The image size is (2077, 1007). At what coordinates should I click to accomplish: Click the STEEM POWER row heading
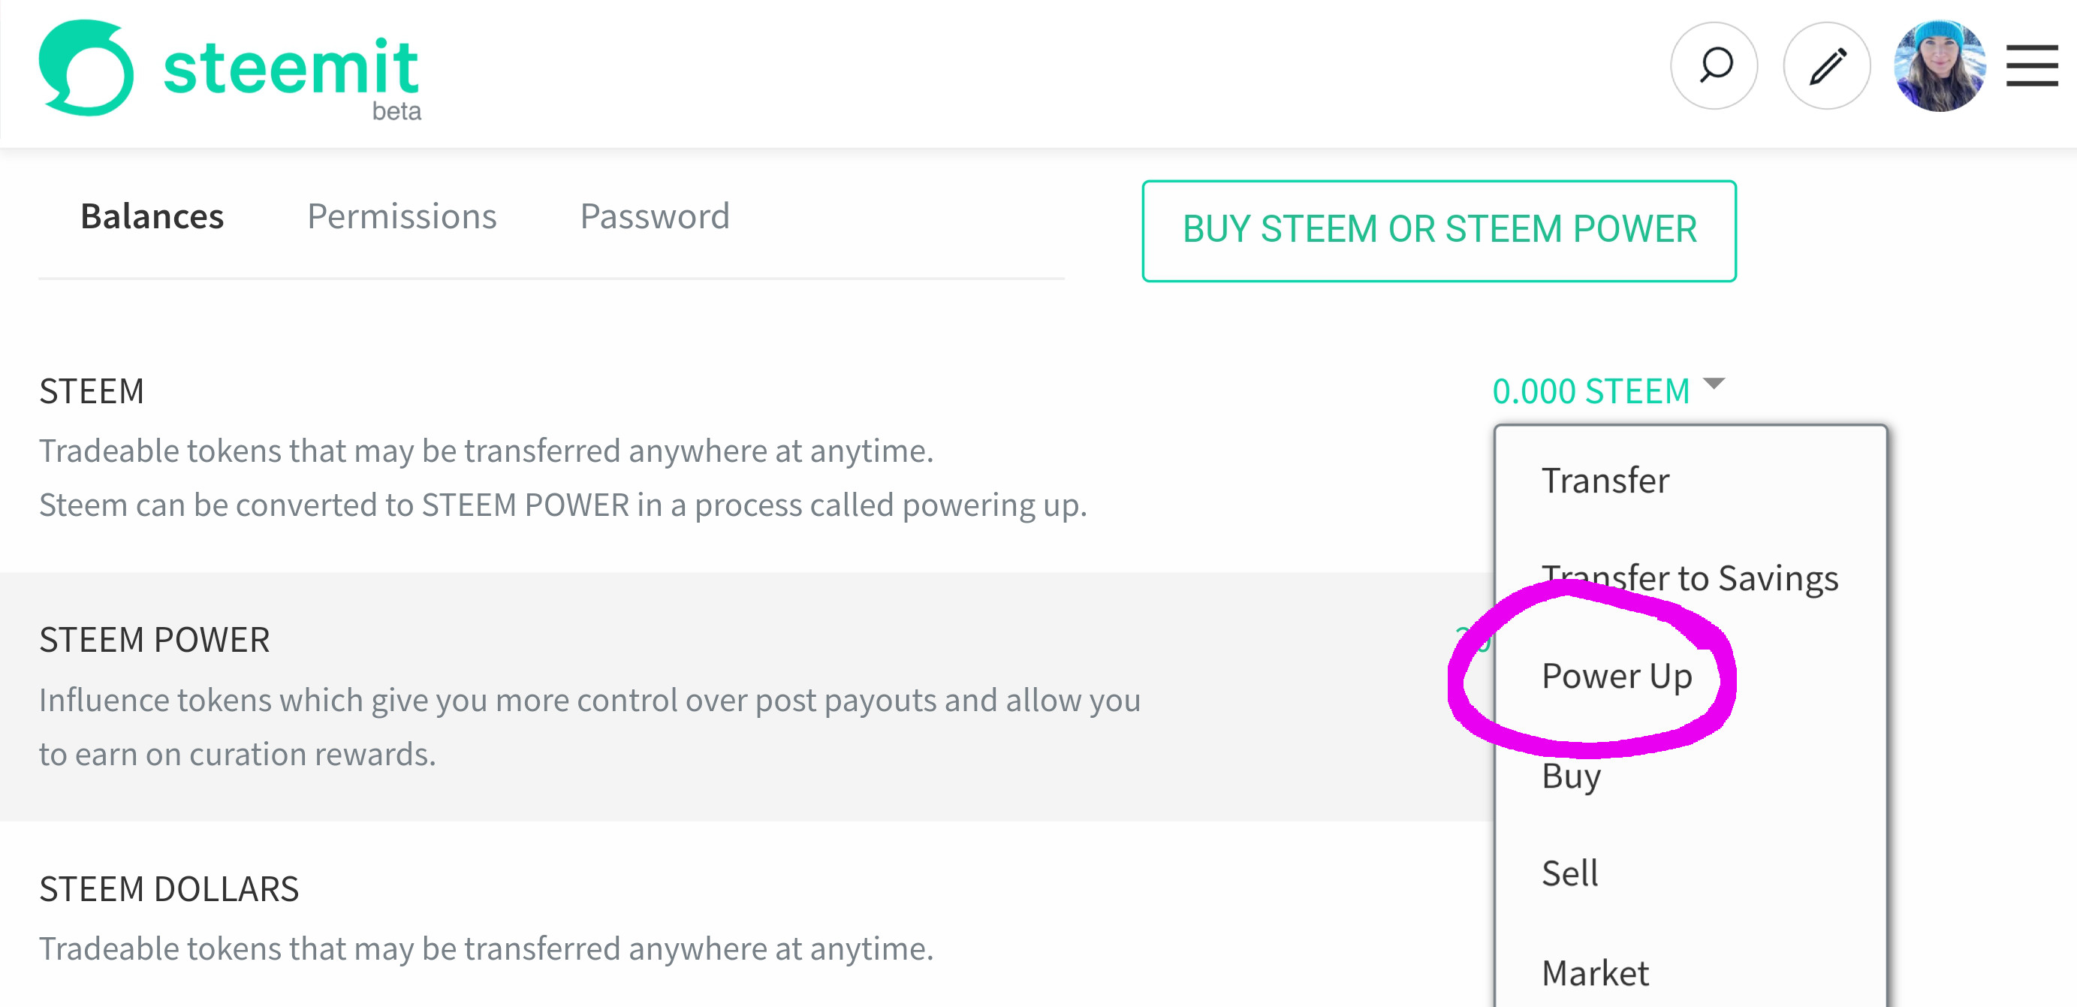point(154,639)
